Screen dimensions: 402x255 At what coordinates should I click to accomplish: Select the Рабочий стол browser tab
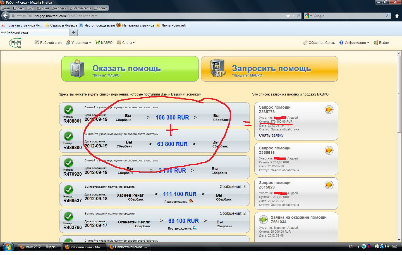click(x=35, y=33)
